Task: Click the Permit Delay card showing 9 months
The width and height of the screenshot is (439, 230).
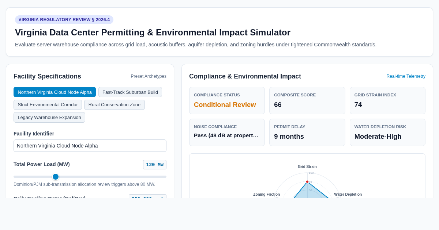Action: (x=307, y=132)
